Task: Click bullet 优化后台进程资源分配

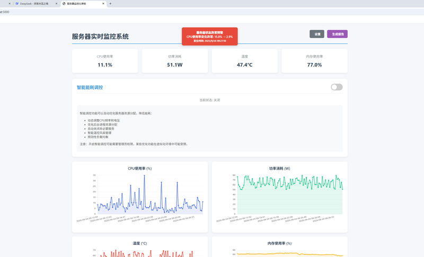Action: [102, 125]
